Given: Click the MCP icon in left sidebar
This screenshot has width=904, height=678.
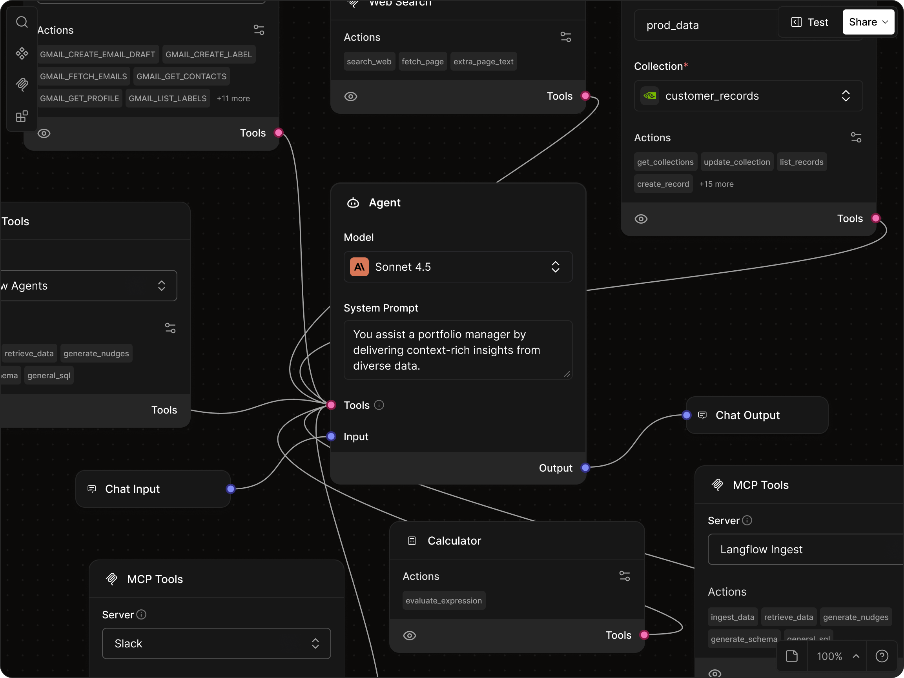Looking at the screenshot, I should 22,85.
